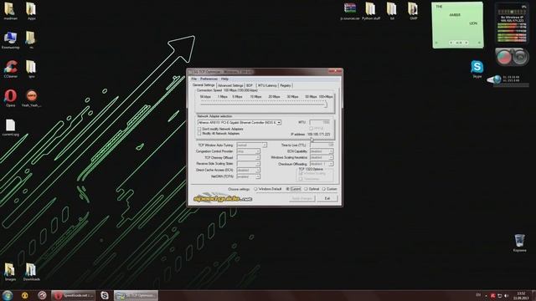
Task: Switch to Advanced Settings tab
Action: pyautogui.click(x=230, y=85)
